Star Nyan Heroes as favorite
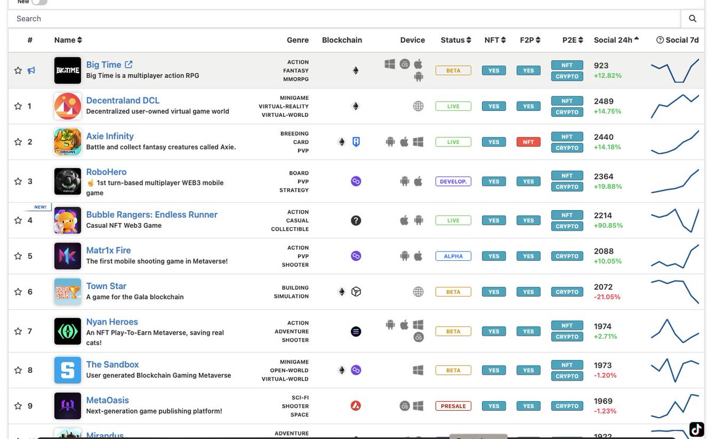Image resolution: width=708 pixels, height=439 pixels. click(x=18, y=331)
